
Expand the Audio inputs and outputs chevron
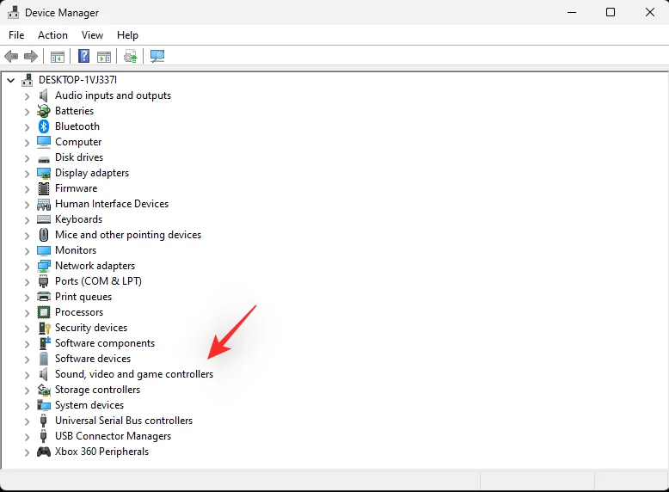click(27, 96)
